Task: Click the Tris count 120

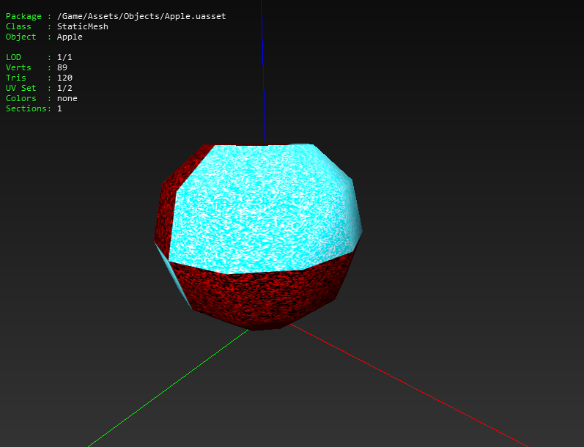Action: 64,78
